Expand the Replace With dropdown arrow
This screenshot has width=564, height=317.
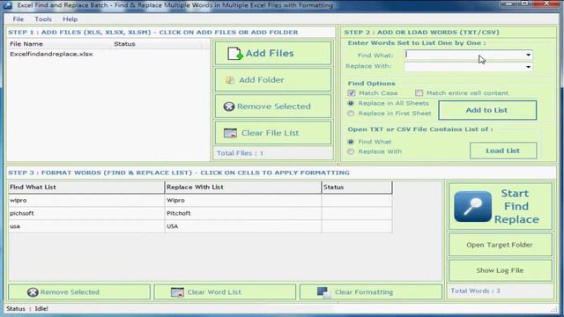click(x=528, y=67)
